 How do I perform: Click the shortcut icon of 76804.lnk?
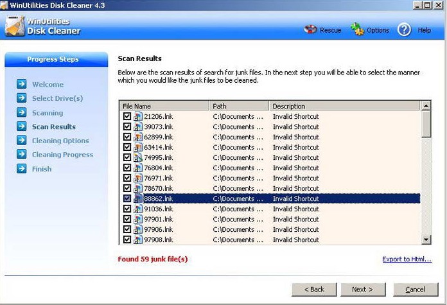138,168
